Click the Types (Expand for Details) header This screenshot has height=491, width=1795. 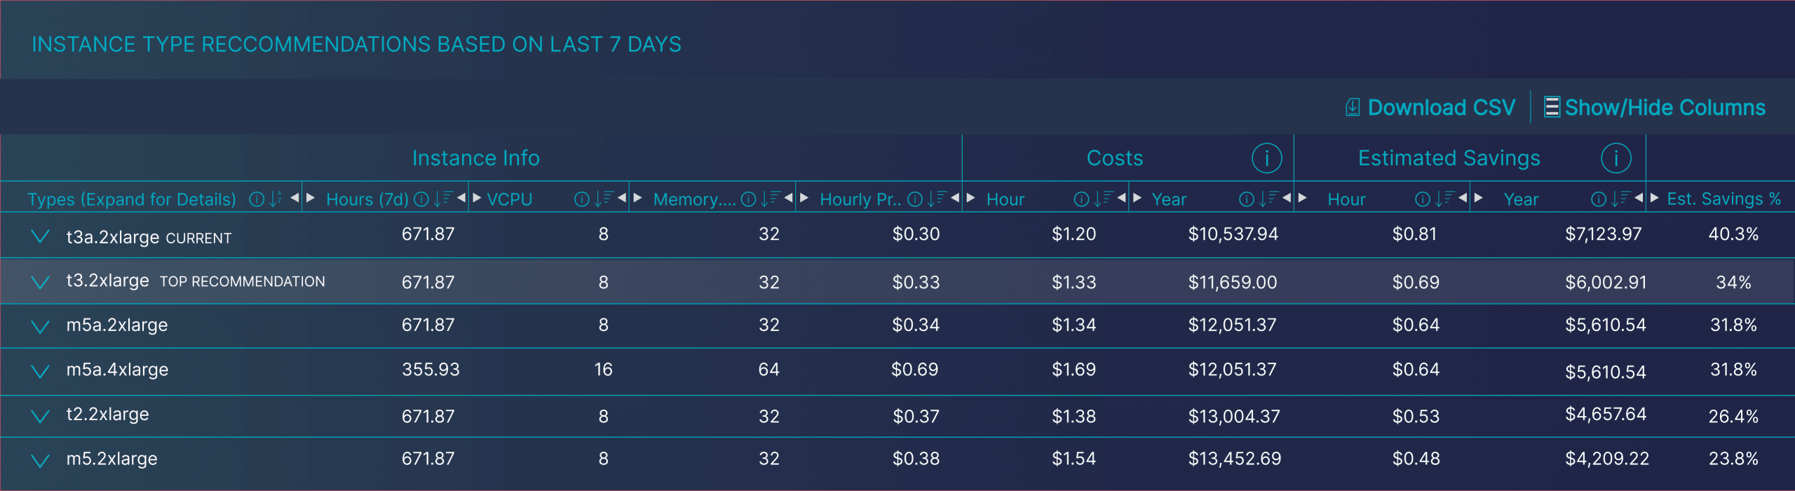132,199
